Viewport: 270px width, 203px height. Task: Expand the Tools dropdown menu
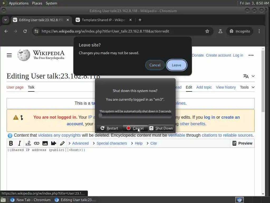247,87
